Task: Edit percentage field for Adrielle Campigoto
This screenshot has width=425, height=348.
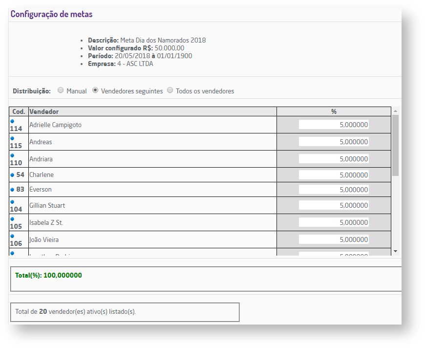Action: pos(334,125)
